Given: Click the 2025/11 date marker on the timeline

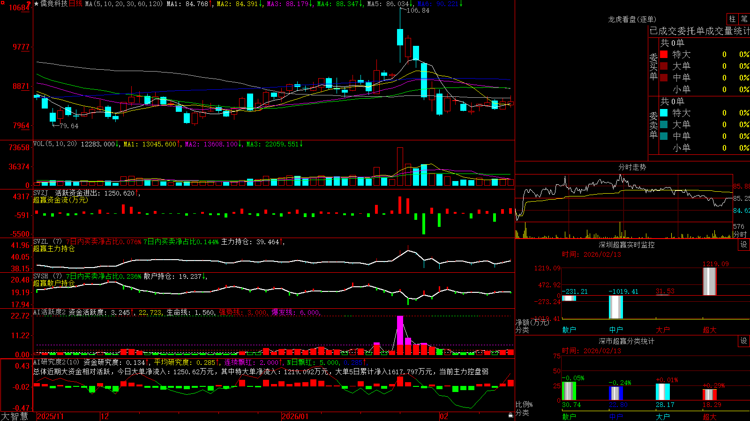Looking at the screenshot, I should (x=50, y=416).
